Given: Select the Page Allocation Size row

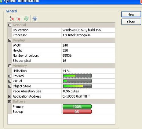Looking at the screenshot, I should coord(64,91).
